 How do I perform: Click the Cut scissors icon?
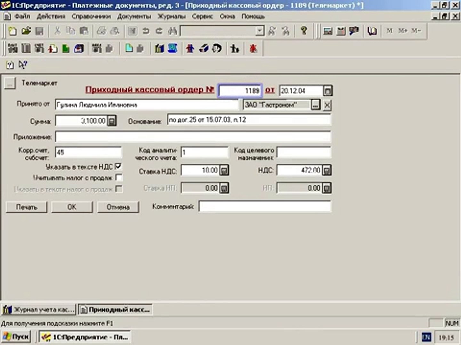point(57,31)
